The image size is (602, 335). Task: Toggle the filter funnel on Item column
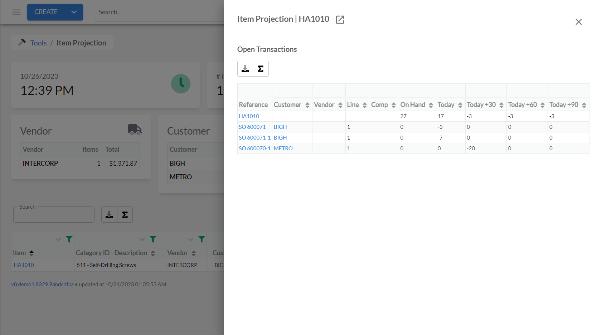[x=69, y=239]
